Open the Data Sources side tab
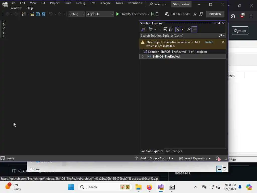The width and height of the screenshot is (257, 193). click(x=4, y=29)
